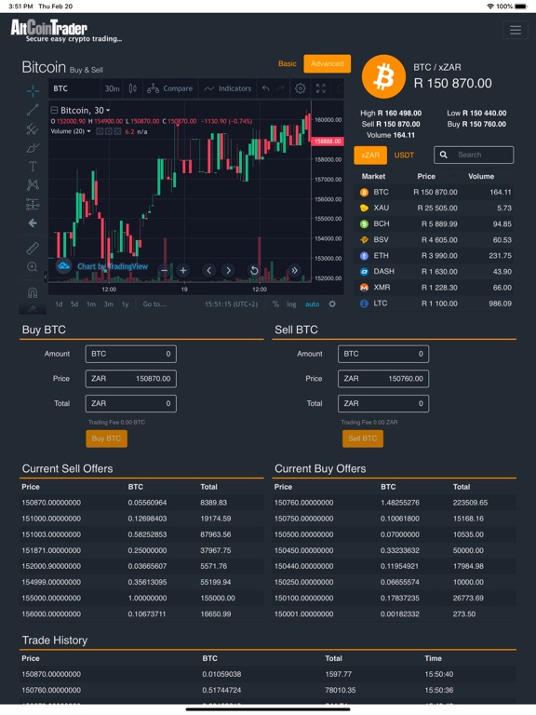Viewport: 536px width, 715px height.
Task: Focus the market Search field
Action: [x=474, y=155]
